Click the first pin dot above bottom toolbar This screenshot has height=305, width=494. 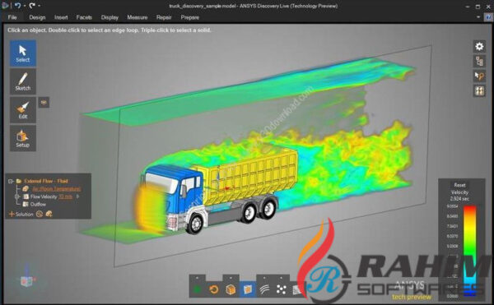pos(198,278)
